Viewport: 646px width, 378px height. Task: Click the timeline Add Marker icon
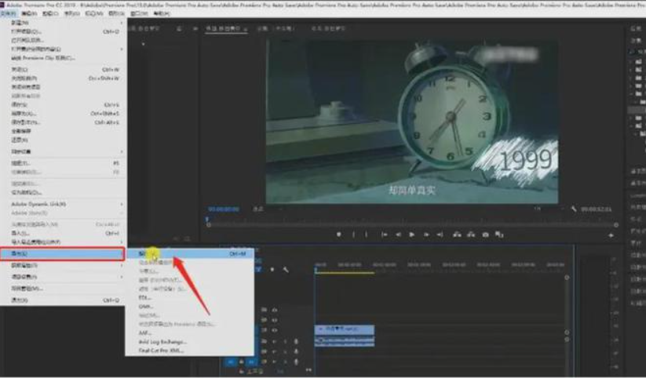pyautogui.click(x=272, y=269)
